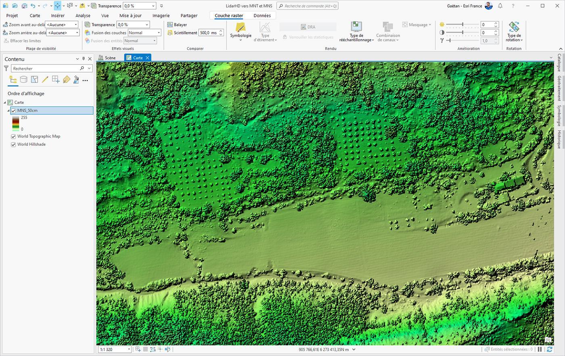The height and width of the screenshot is (356, 565).
Task: Click the grid icon in map status bar
Action: coord(145,350)
